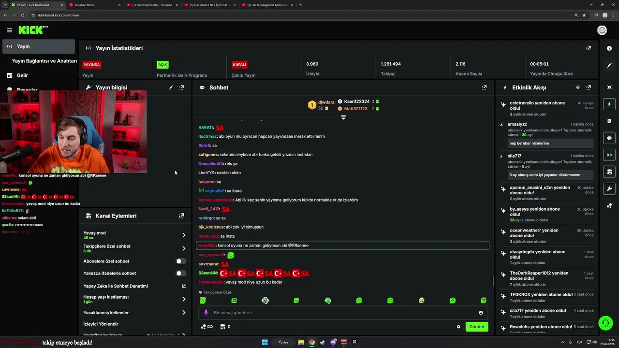The height and width of the screenshot is (348, 619).
Task: Send message with the Gönder button
Action: [x=476, y=327]
